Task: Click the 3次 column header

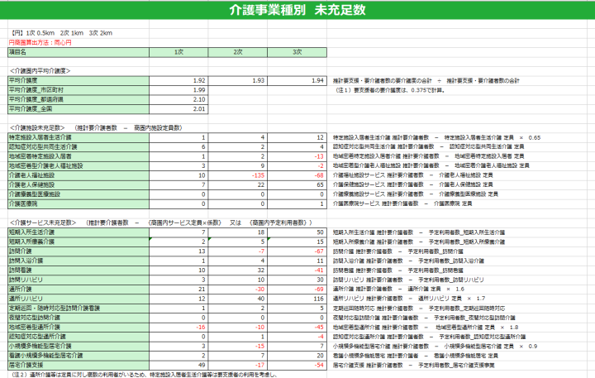Action: [297, 52]
